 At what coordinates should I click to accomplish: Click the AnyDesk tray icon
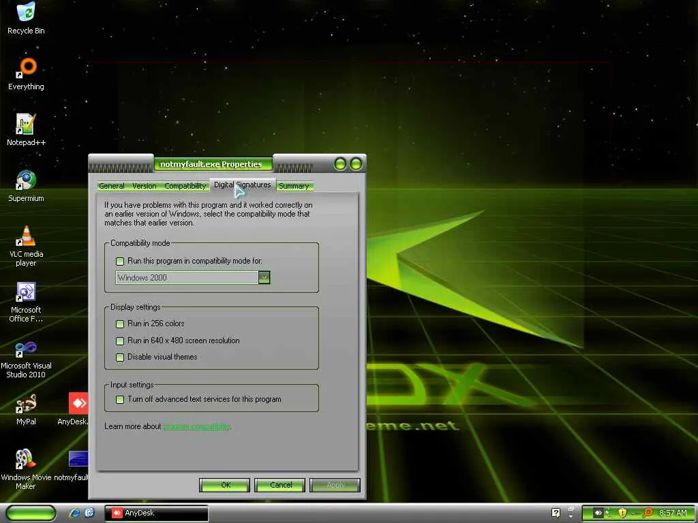598,513
